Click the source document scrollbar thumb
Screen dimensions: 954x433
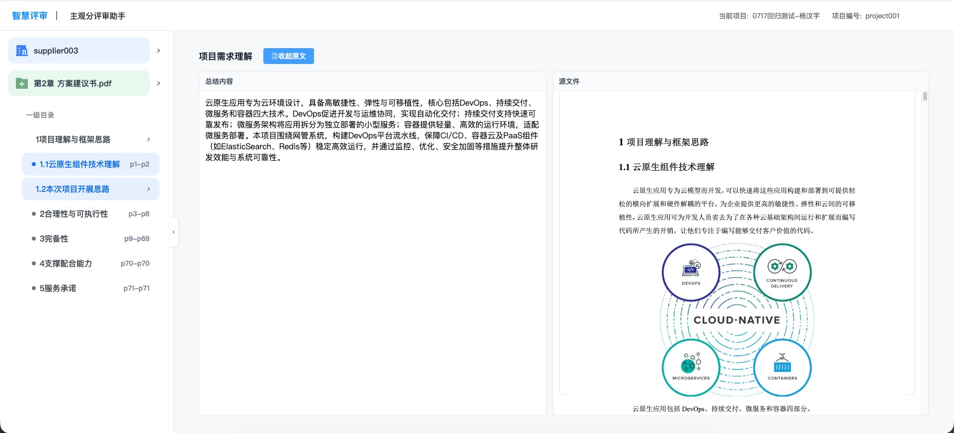(925, 96)
